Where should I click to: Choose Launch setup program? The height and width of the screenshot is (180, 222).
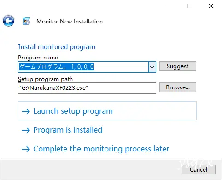click(107, 111)
